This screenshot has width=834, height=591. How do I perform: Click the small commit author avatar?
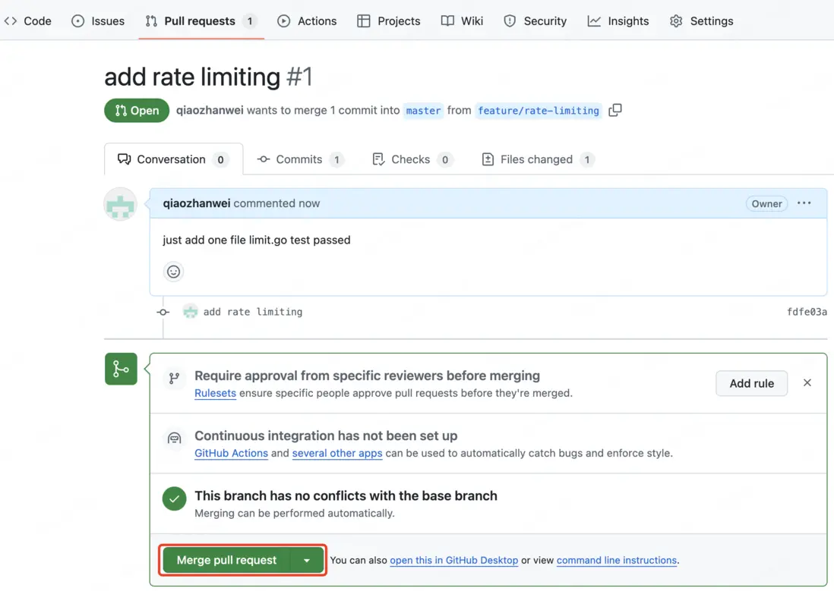coord(191,312)
